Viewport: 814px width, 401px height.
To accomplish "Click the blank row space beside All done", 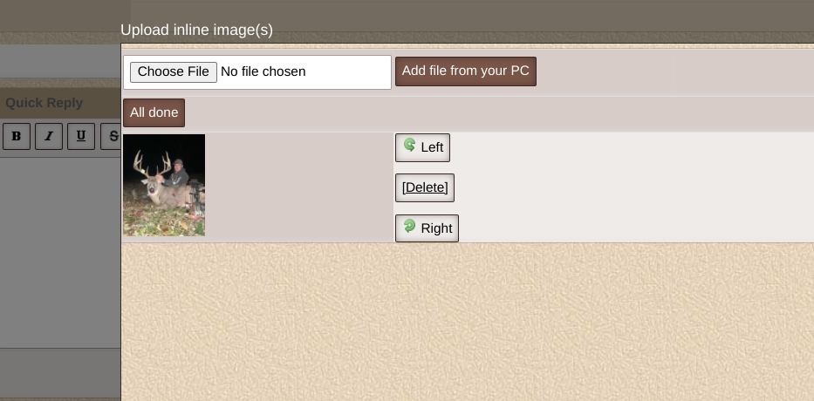I will [497, 113].
